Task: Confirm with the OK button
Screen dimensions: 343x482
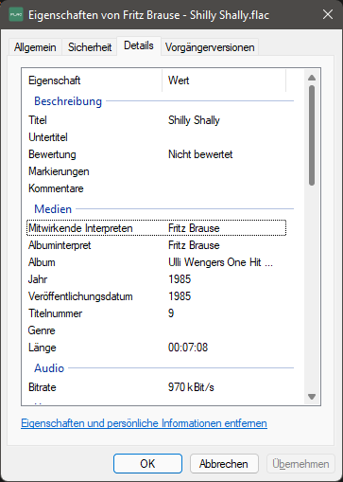Action: (147, 464)
